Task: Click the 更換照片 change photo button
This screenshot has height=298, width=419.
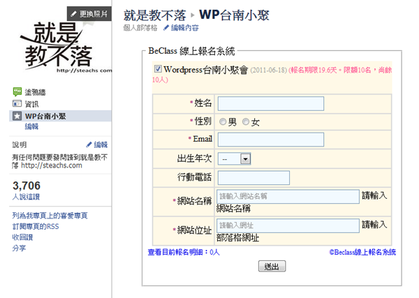Action: (89, 14)
